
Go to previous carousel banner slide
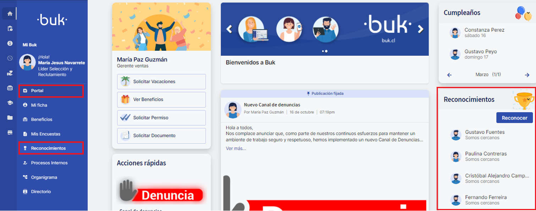229,29
